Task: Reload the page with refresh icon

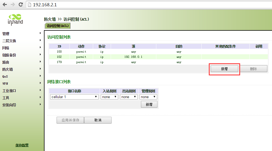Action: [x=21, y=5]
